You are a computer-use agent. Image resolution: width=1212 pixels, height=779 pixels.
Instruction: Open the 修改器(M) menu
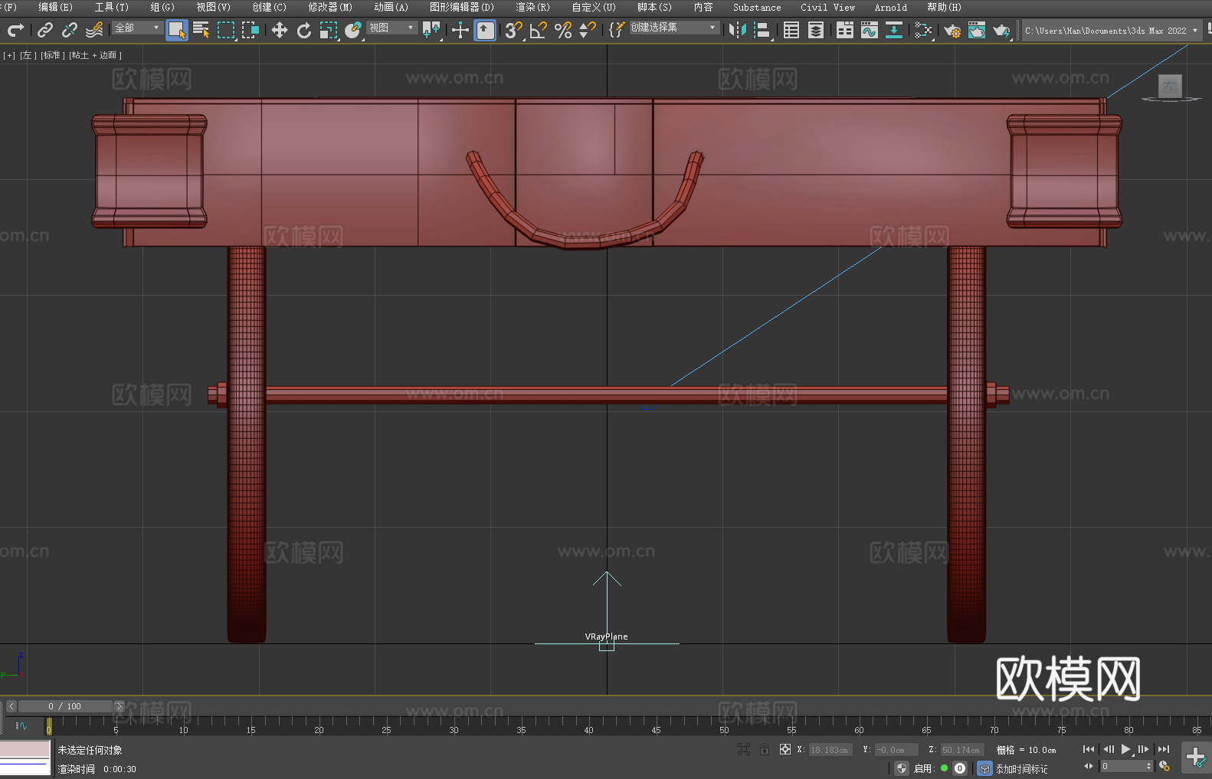pos(330,8)
